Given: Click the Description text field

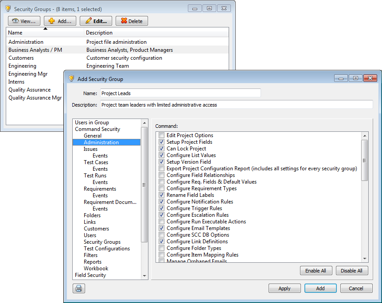Looking at the screenshot, I should click(236, 105).
